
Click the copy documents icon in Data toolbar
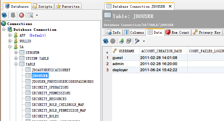coord(129,41)
